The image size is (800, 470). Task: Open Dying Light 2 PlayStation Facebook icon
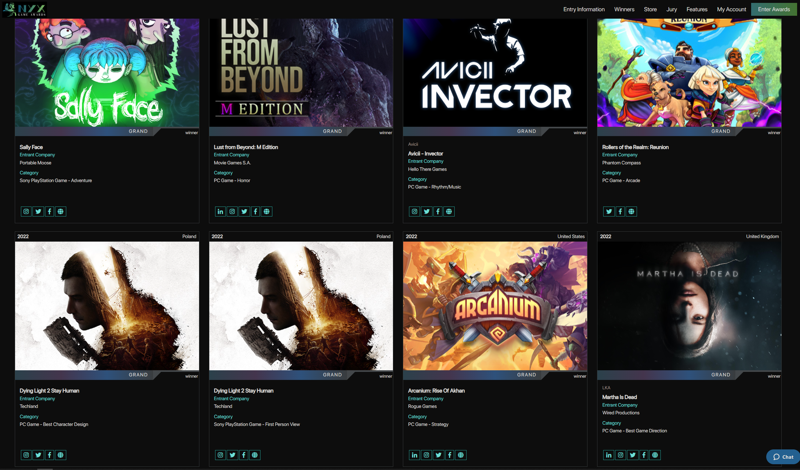coord(244,455)
